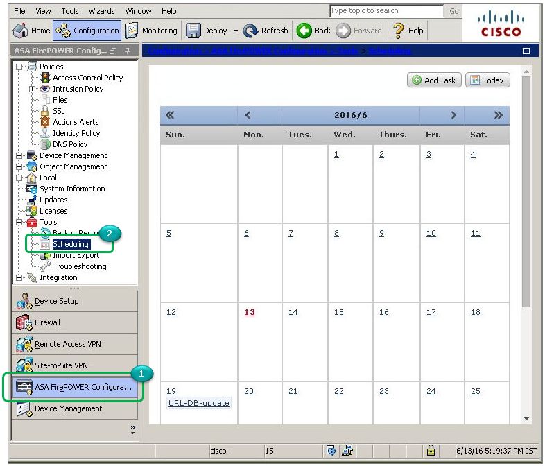Screen dimensions: 545x466
Task: Go to previous month arrow
Action: click(248, 115)
